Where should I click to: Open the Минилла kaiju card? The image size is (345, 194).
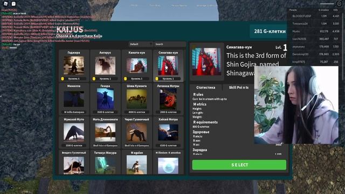74,99
